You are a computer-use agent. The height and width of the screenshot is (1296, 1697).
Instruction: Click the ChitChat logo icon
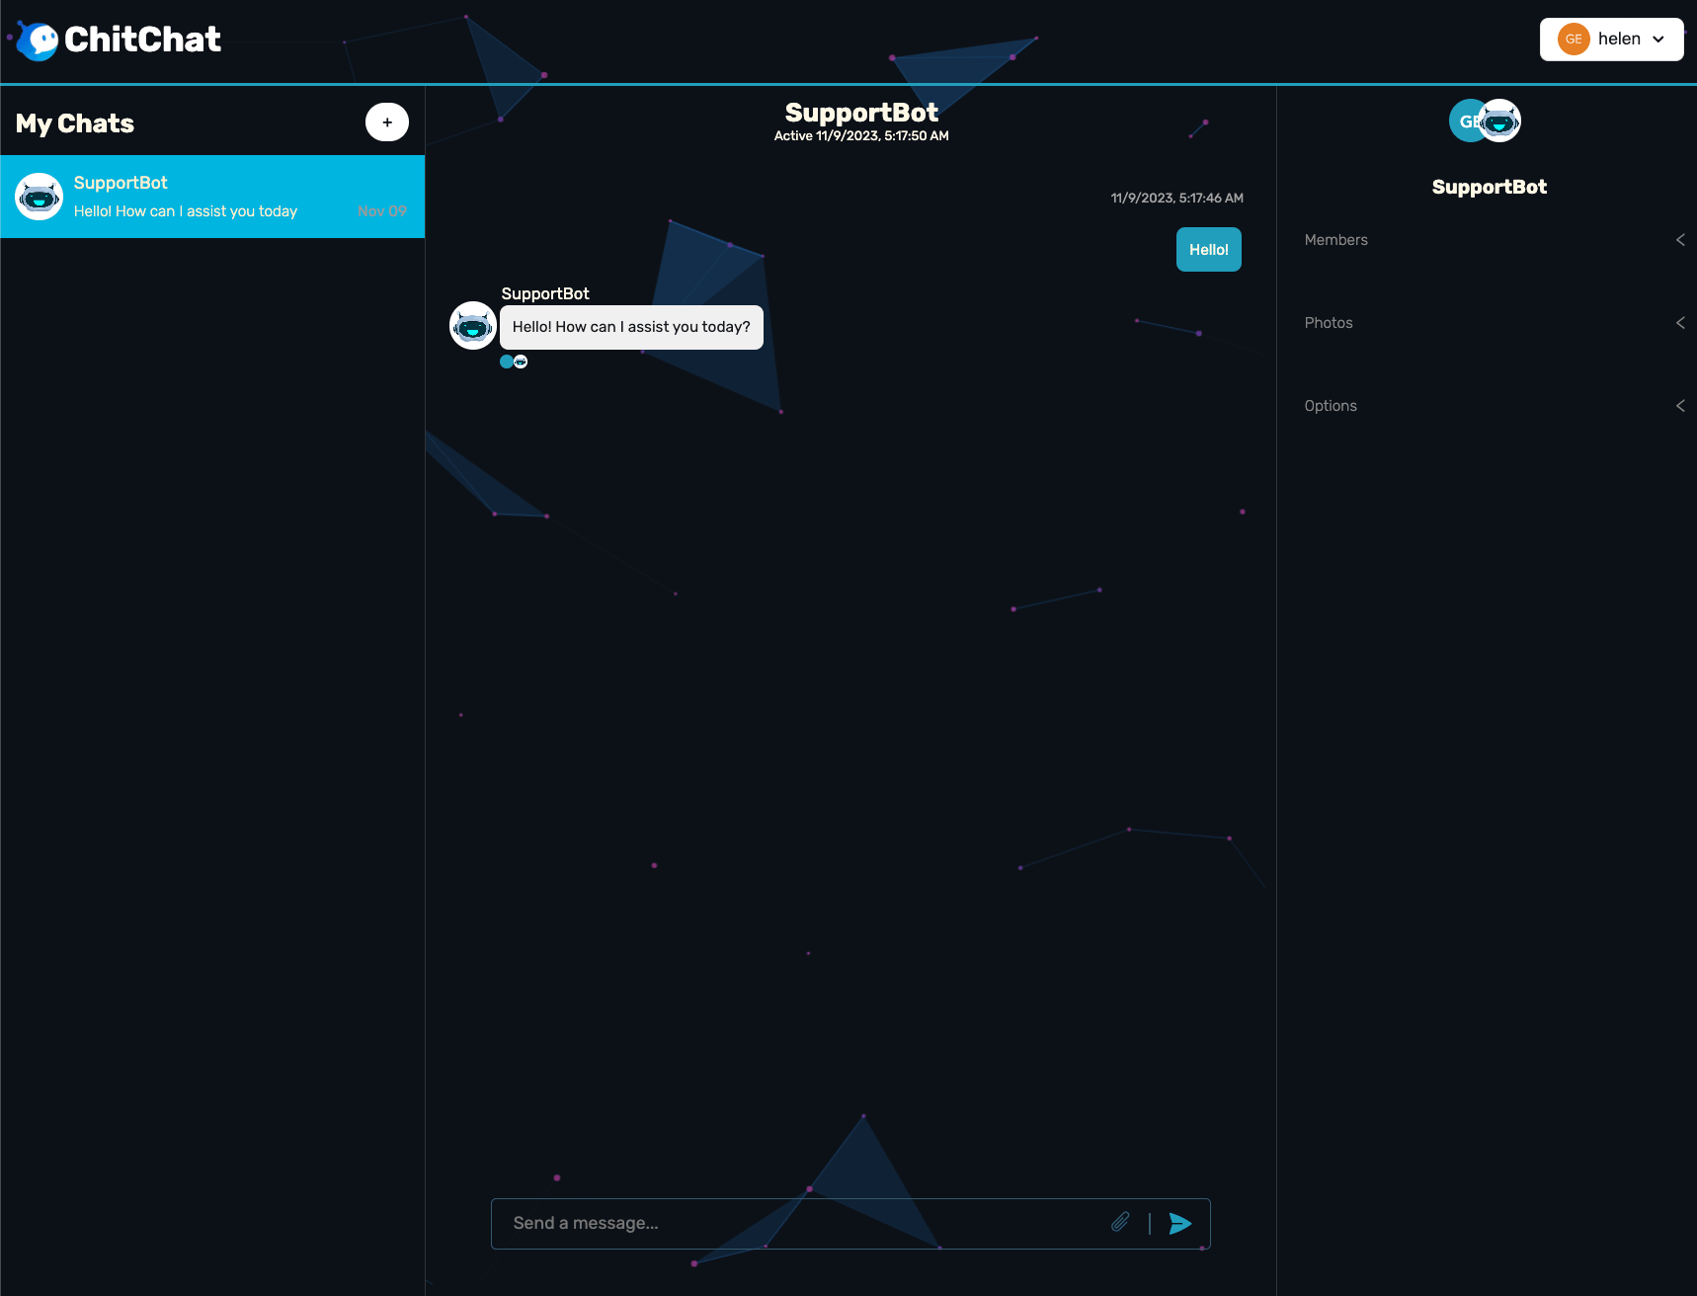pos(39,40)
